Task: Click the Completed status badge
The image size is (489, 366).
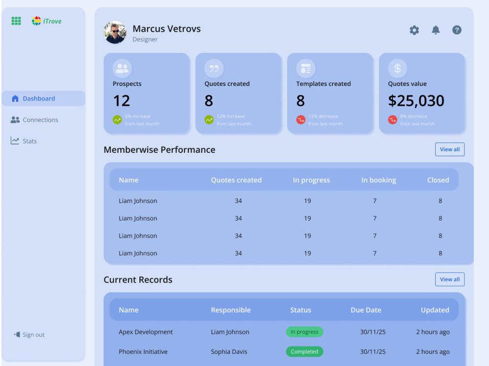Action: click(304, 351)
